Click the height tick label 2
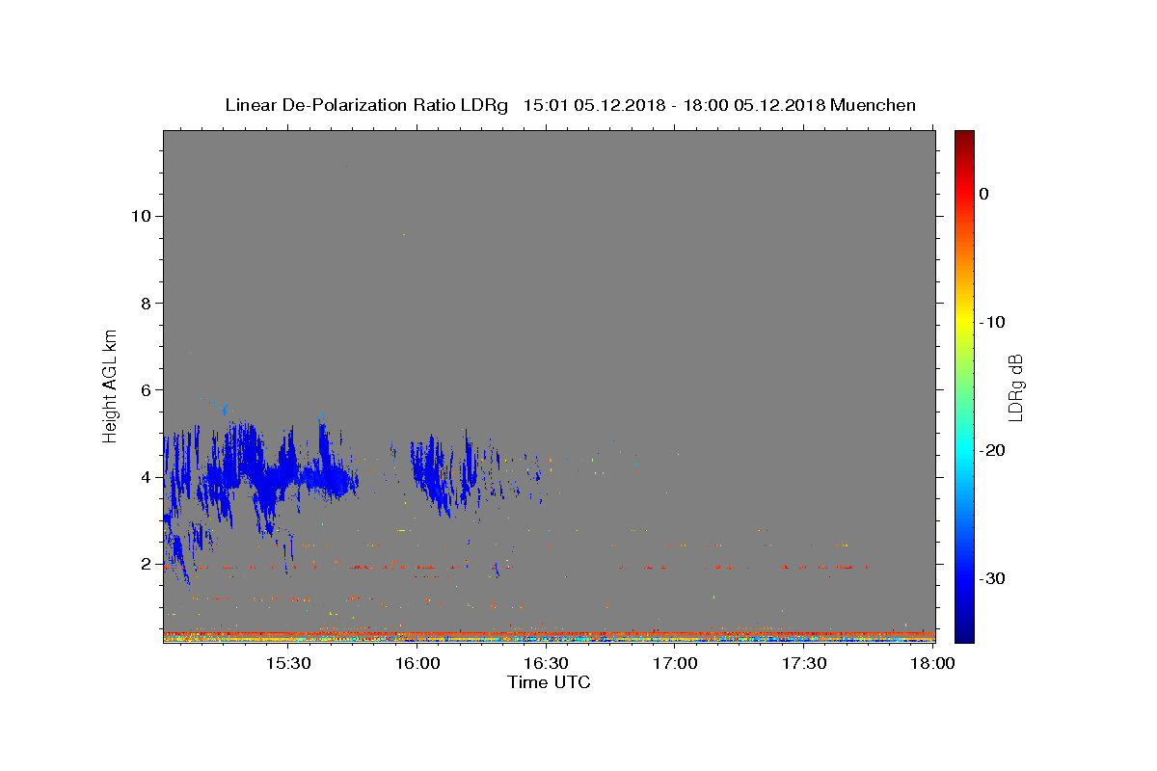The image size is (1157, 771). click(x=146, y=564)
